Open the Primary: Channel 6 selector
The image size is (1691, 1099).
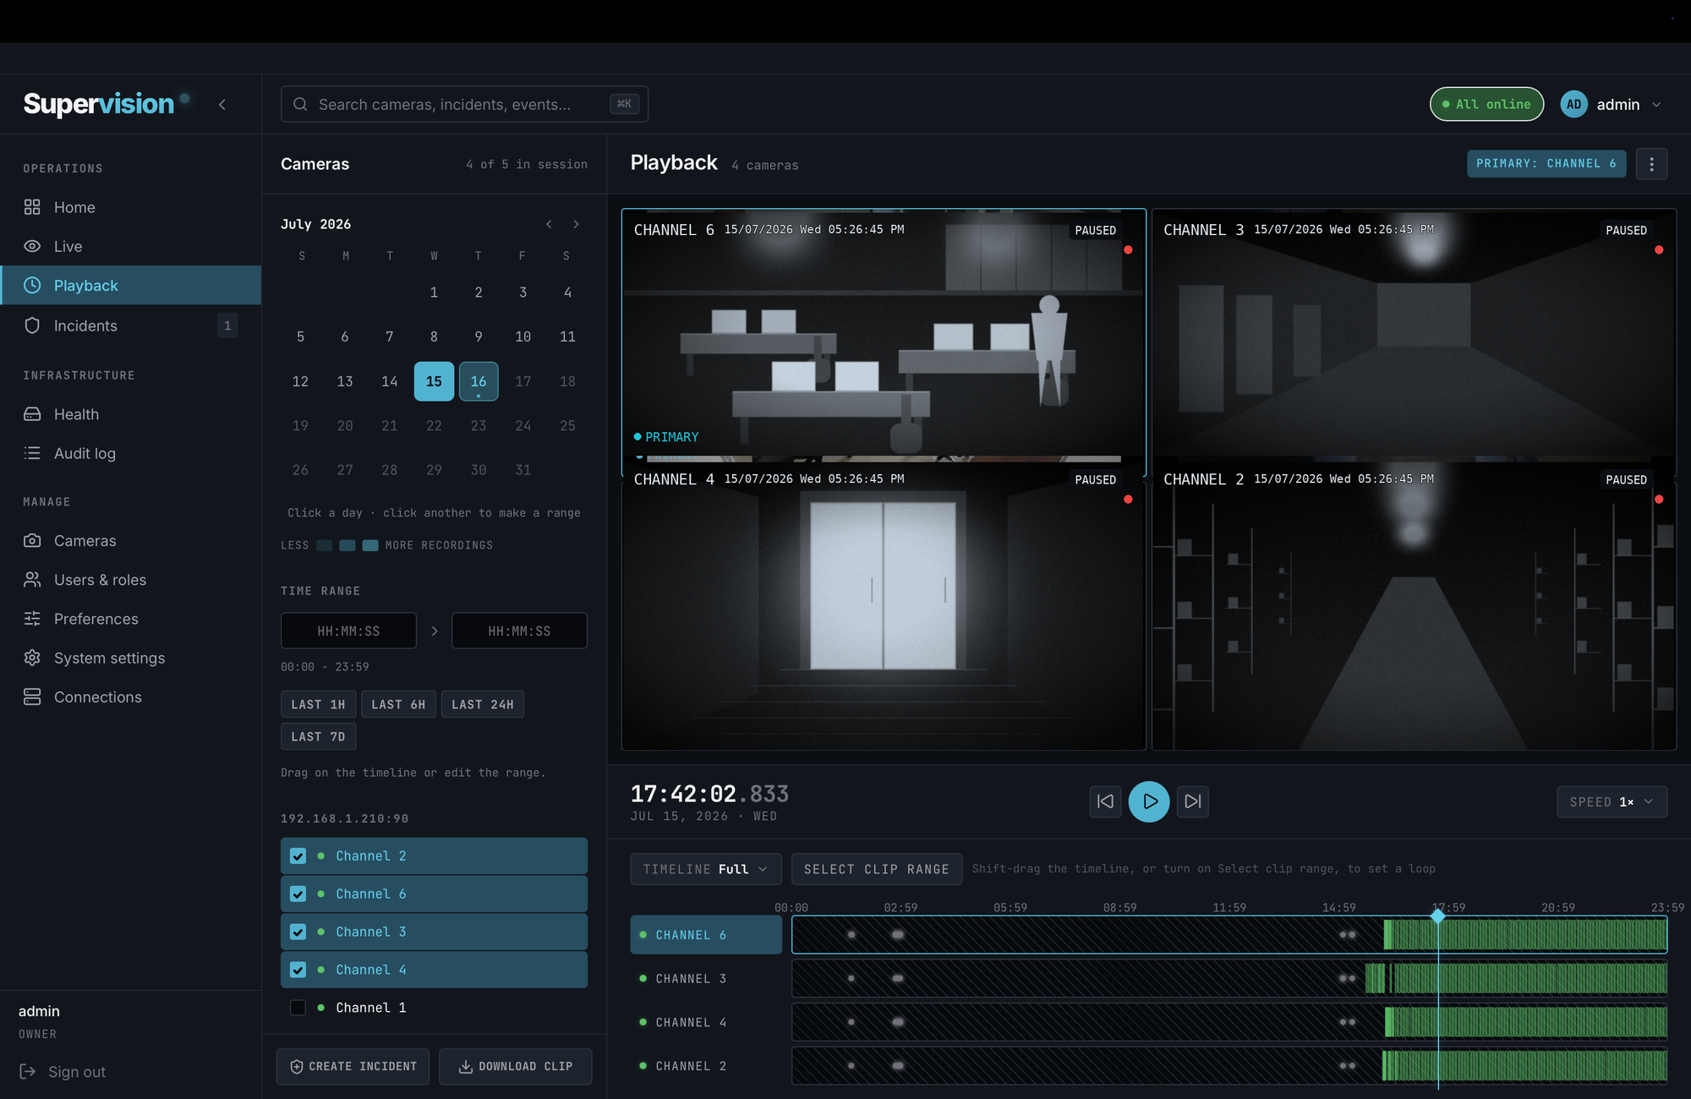click(x=1546, y=164)
